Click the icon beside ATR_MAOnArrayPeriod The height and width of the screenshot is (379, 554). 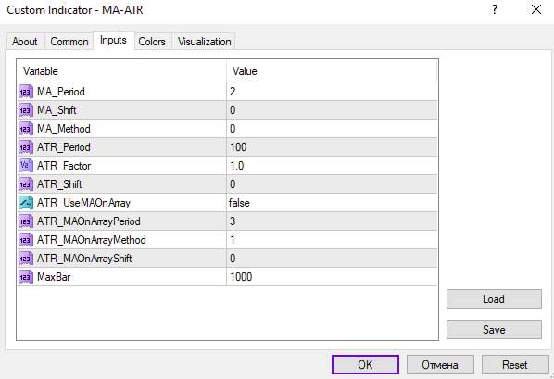pos(25,221)
